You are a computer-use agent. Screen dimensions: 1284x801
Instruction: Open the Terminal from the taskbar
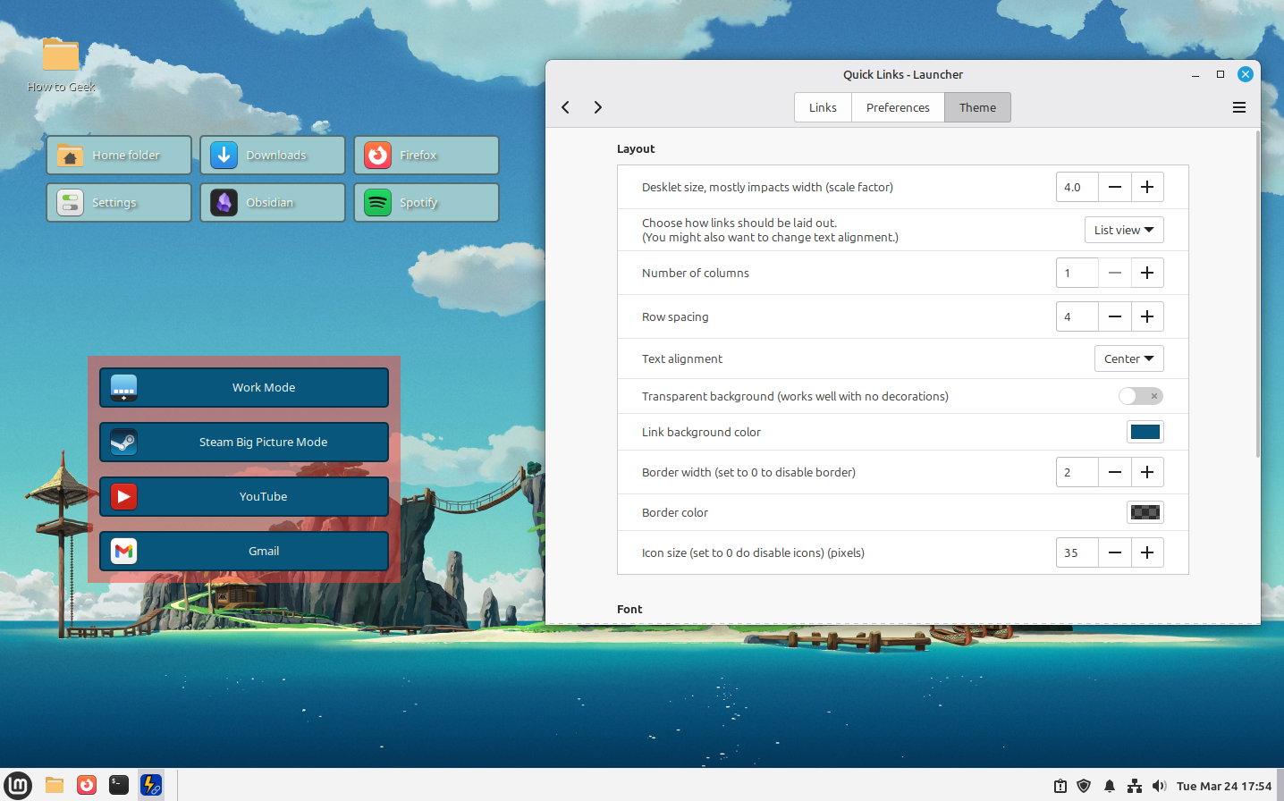[x=119, y=785]
